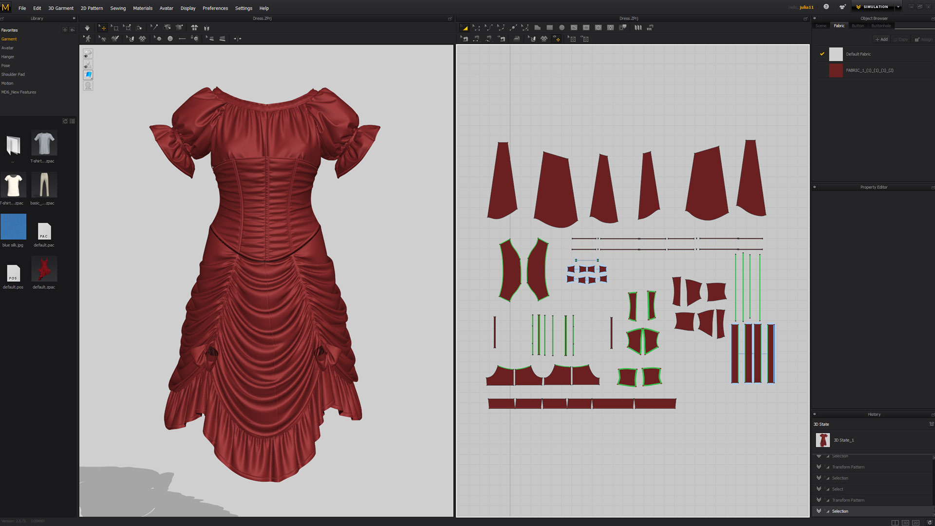935x526 pixels.
Task: Select the Select/Move tool in 3D toolbar
Action: (x=102, y=28)
